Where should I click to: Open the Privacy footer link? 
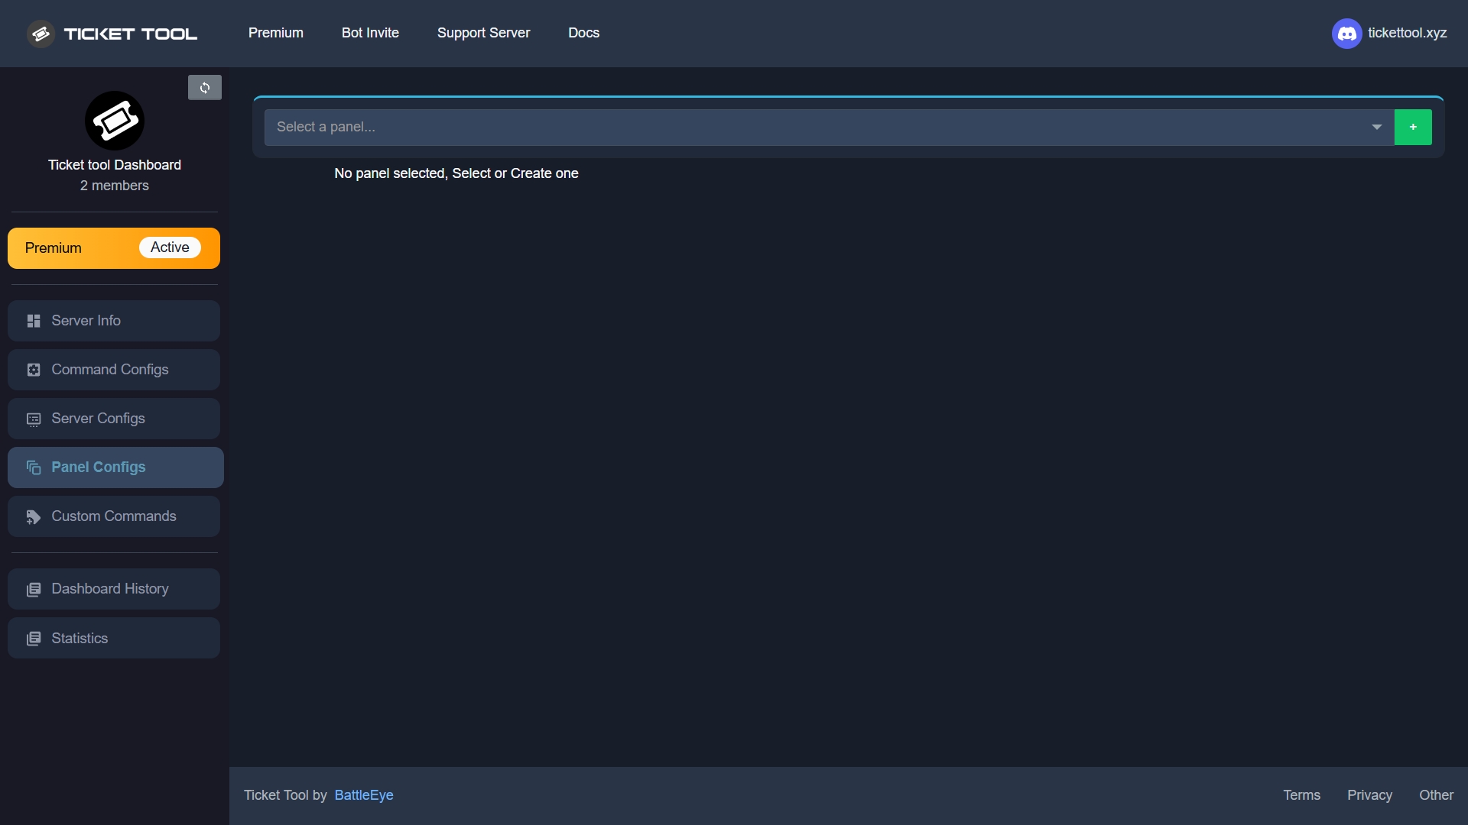[x=1369, y=795]
